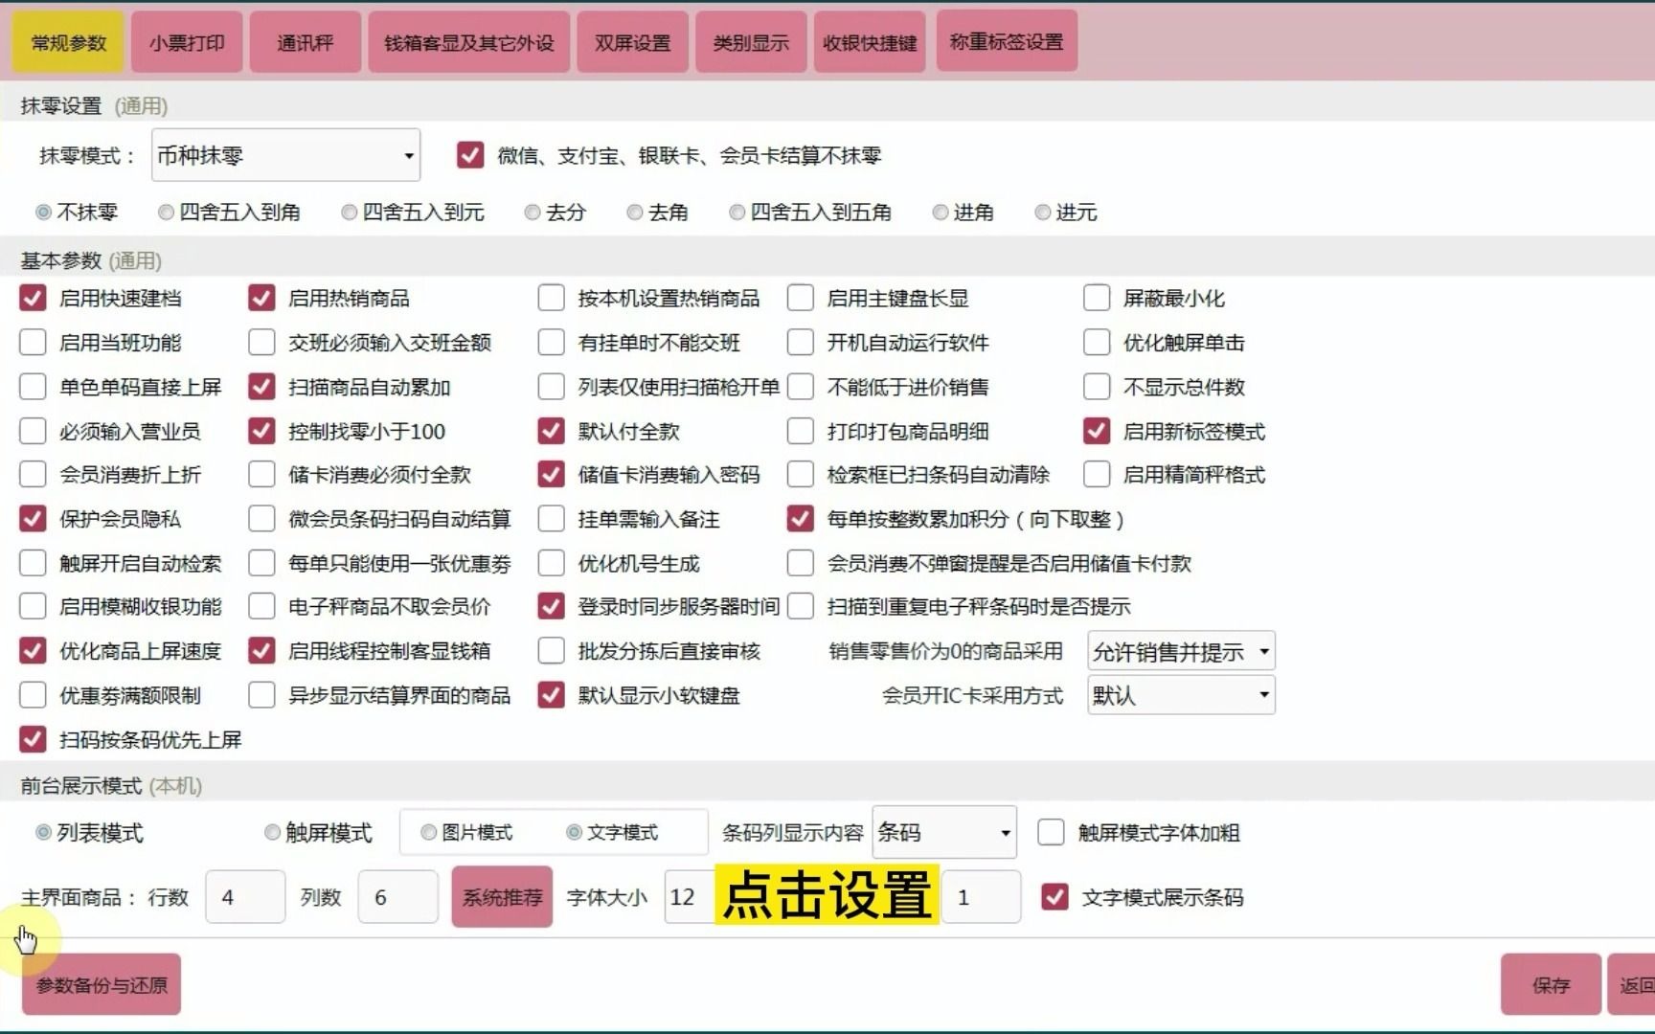Open the 钱箱客显及其它外设 tab
The height and width of the screenshot is (1034, 1655).
[469, 42]
